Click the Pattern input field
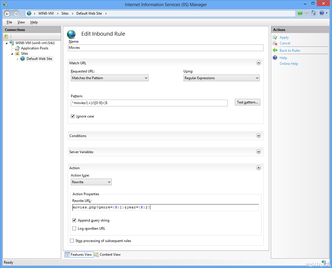The width and height of the screenshot is (332, 268). coord(149,103)
